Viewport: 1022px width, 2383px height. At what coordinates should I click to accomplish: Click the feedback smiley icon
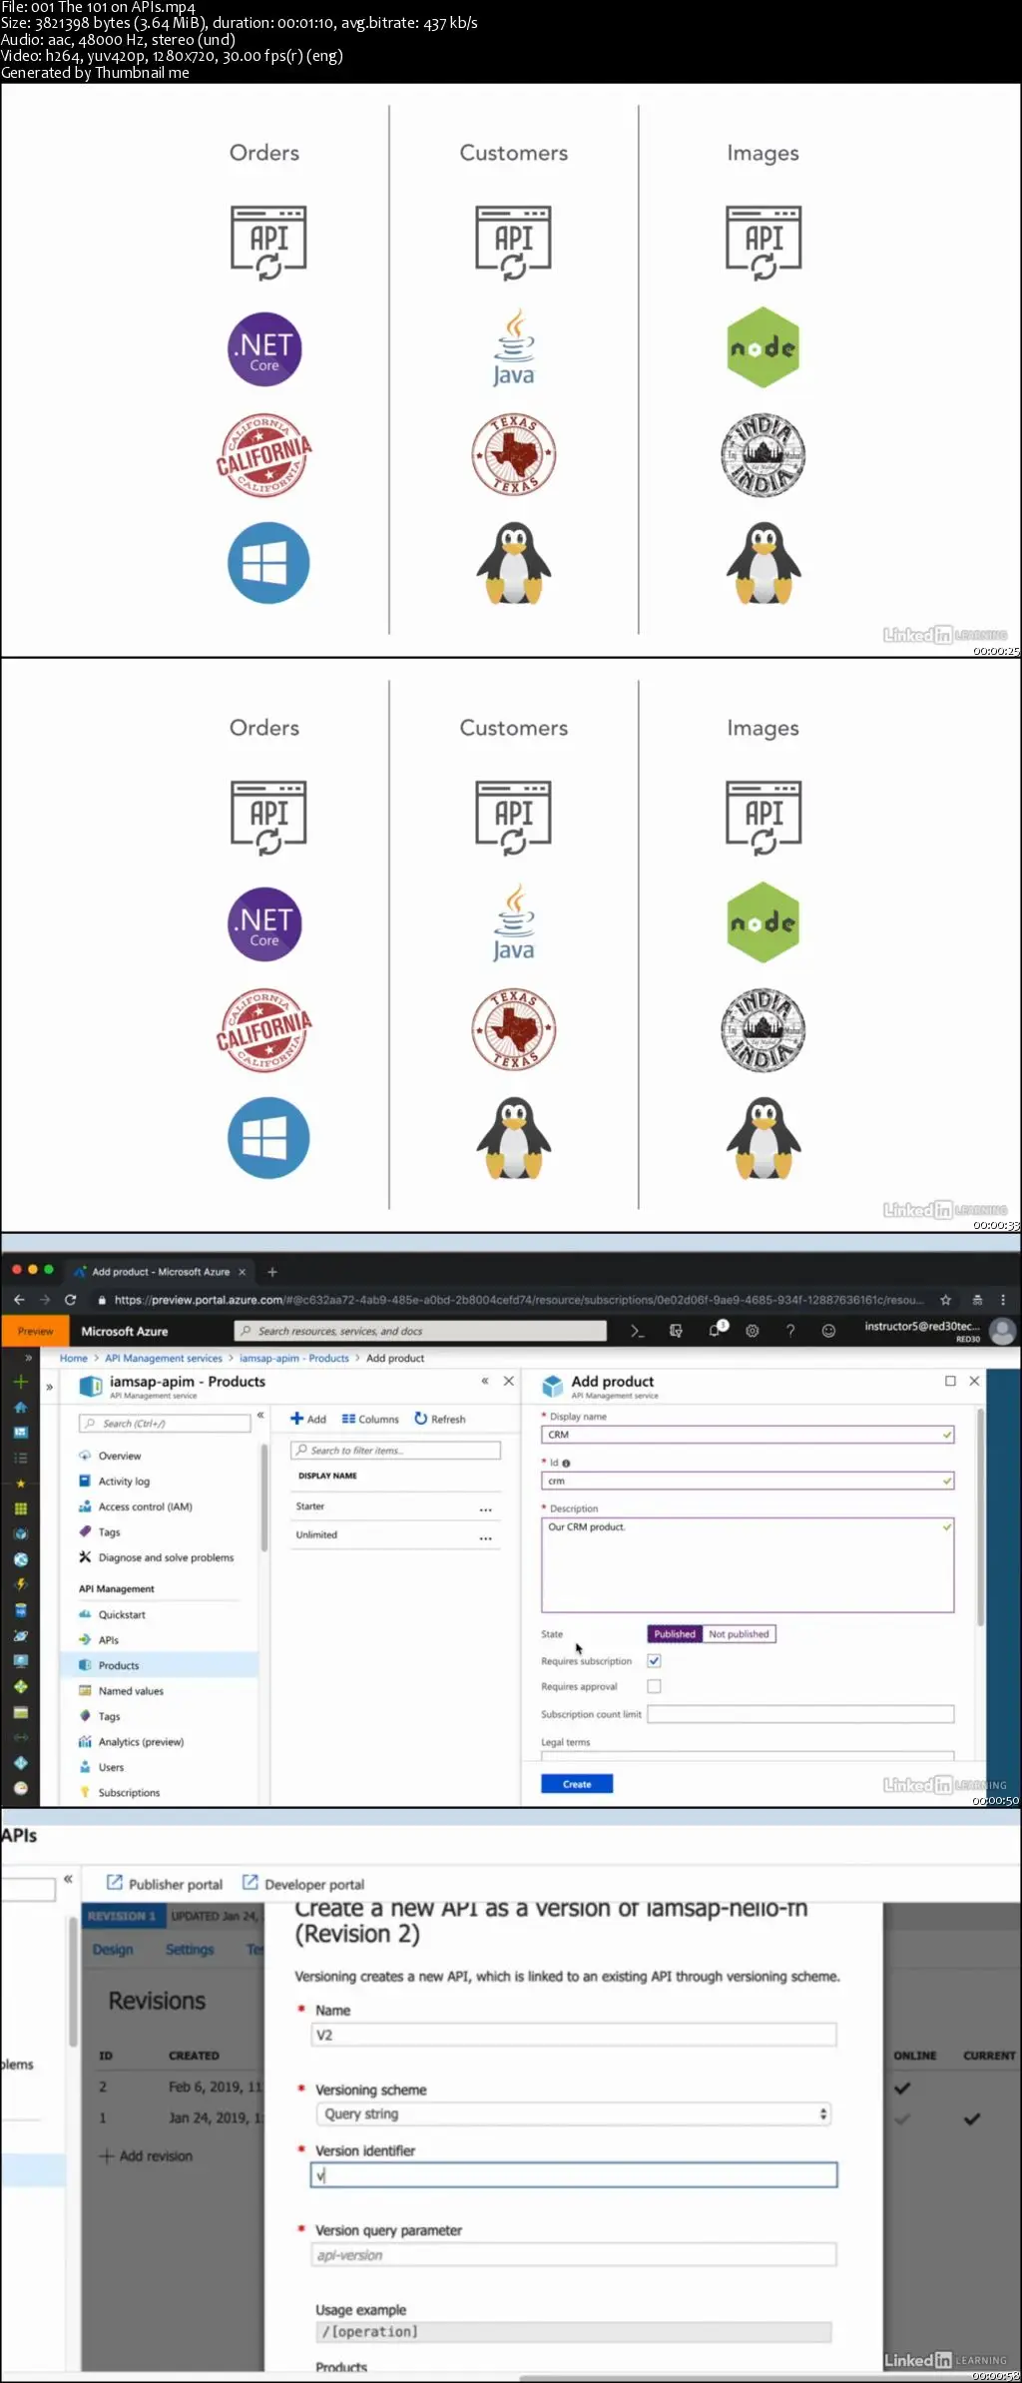(828, 1331)
